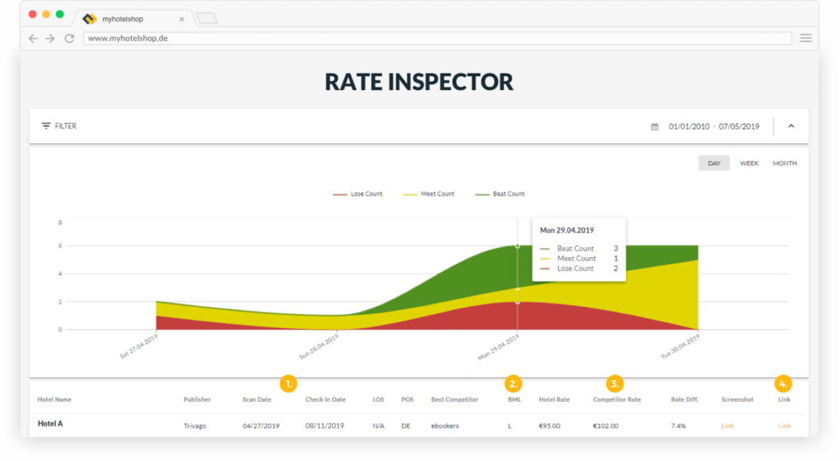This screenshot has height=460, width=839.
Task: Click the browser back arrow
Action: 33,38
